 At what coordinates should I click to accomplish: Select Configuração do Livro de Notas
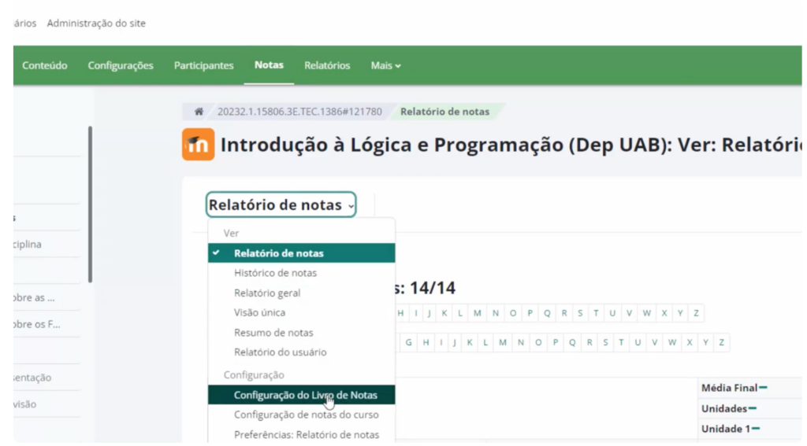(x=305, y=395)
